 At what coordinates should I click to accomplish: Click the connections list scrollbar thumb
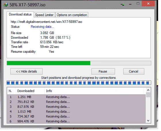[x=148, y=95]
